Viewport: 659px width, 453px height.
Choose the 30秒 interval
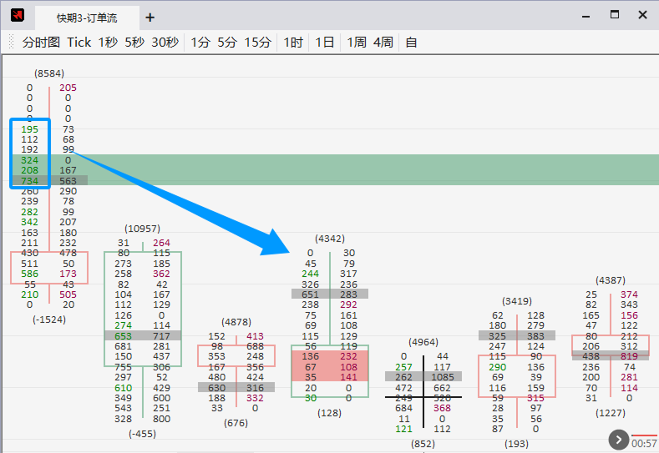[165, 42]
